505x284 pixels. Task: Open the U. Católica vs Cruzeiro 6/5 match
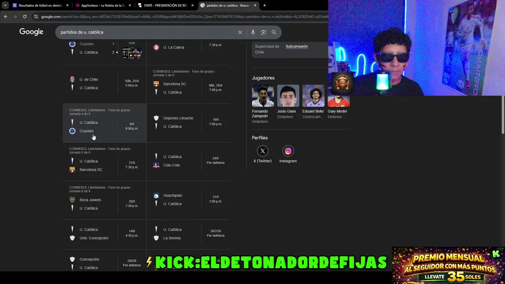tap(104, 123)
